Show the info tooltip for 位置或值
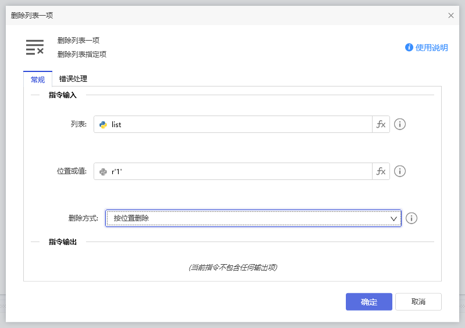The image size is (465, 328). click(x=400, y=171)
